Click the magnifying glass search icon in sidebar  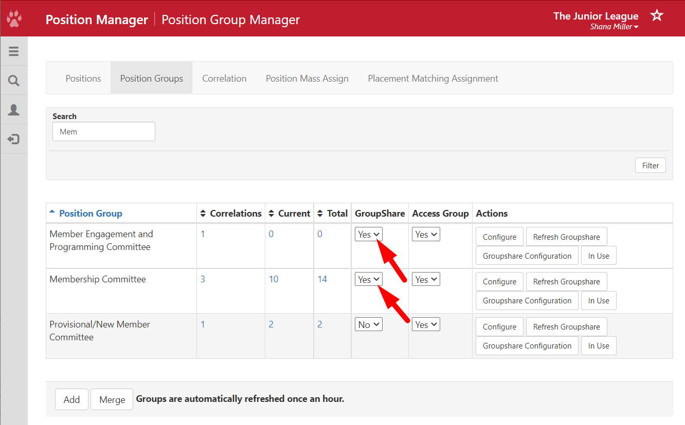point(14,81)
